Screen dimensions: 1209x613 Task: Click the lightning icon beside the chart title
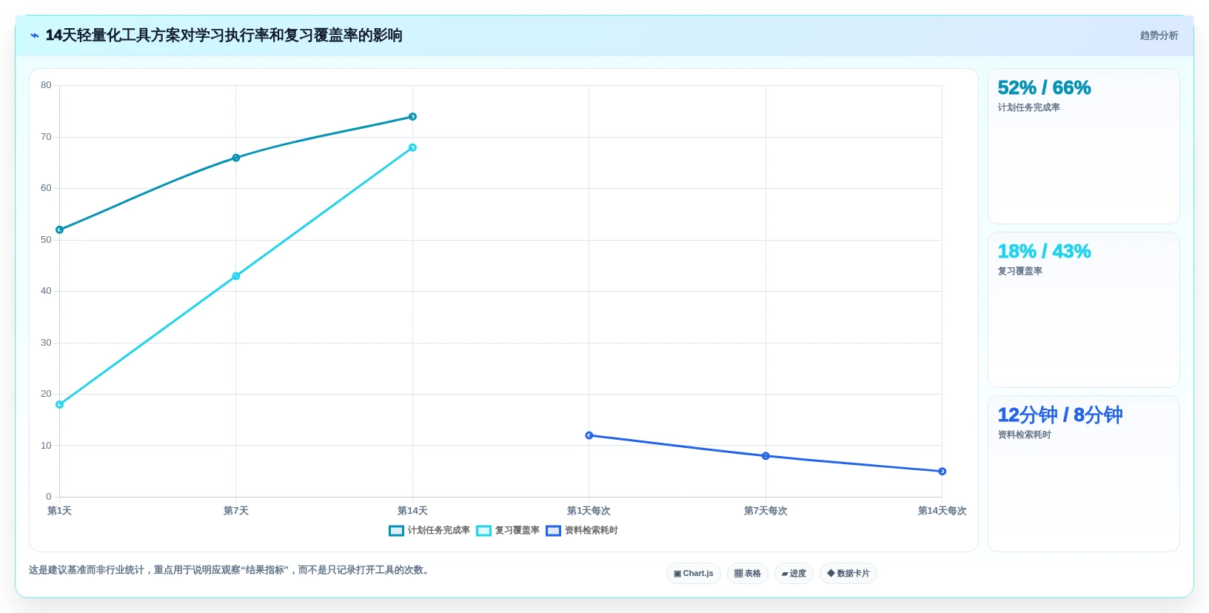(x=35, y=36)
